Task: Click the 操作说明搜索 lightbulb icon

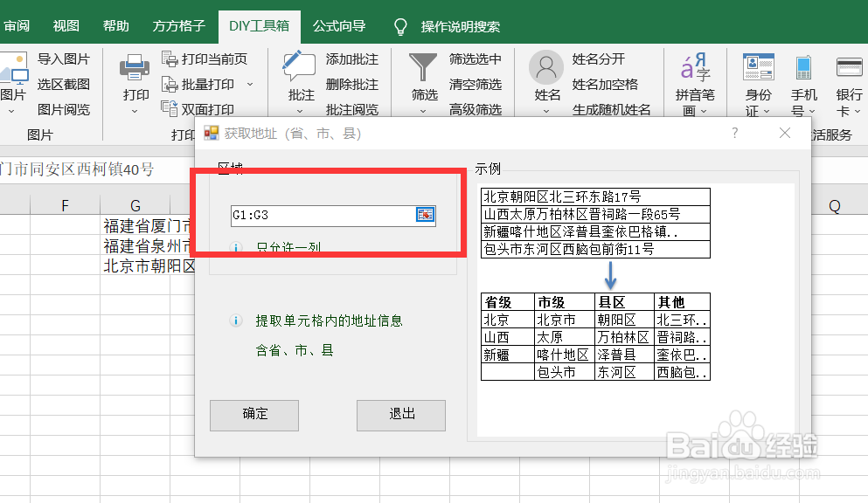Action: pos(399,26)
